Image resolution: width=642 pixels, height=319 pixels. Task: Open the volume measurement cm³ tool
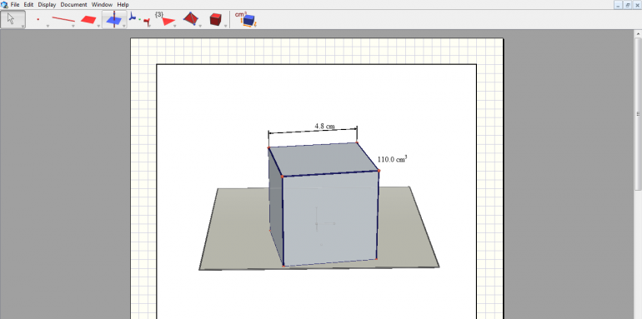[246, 19]
